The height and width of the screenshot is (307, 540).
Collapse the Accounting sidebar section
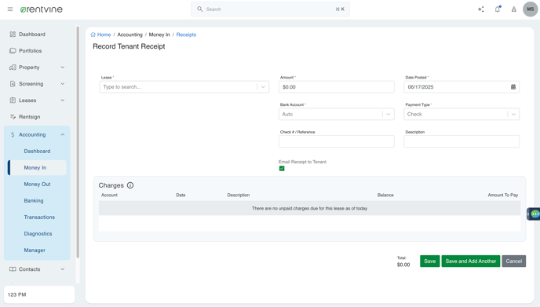pyautogui.click(x=37, y=135)
